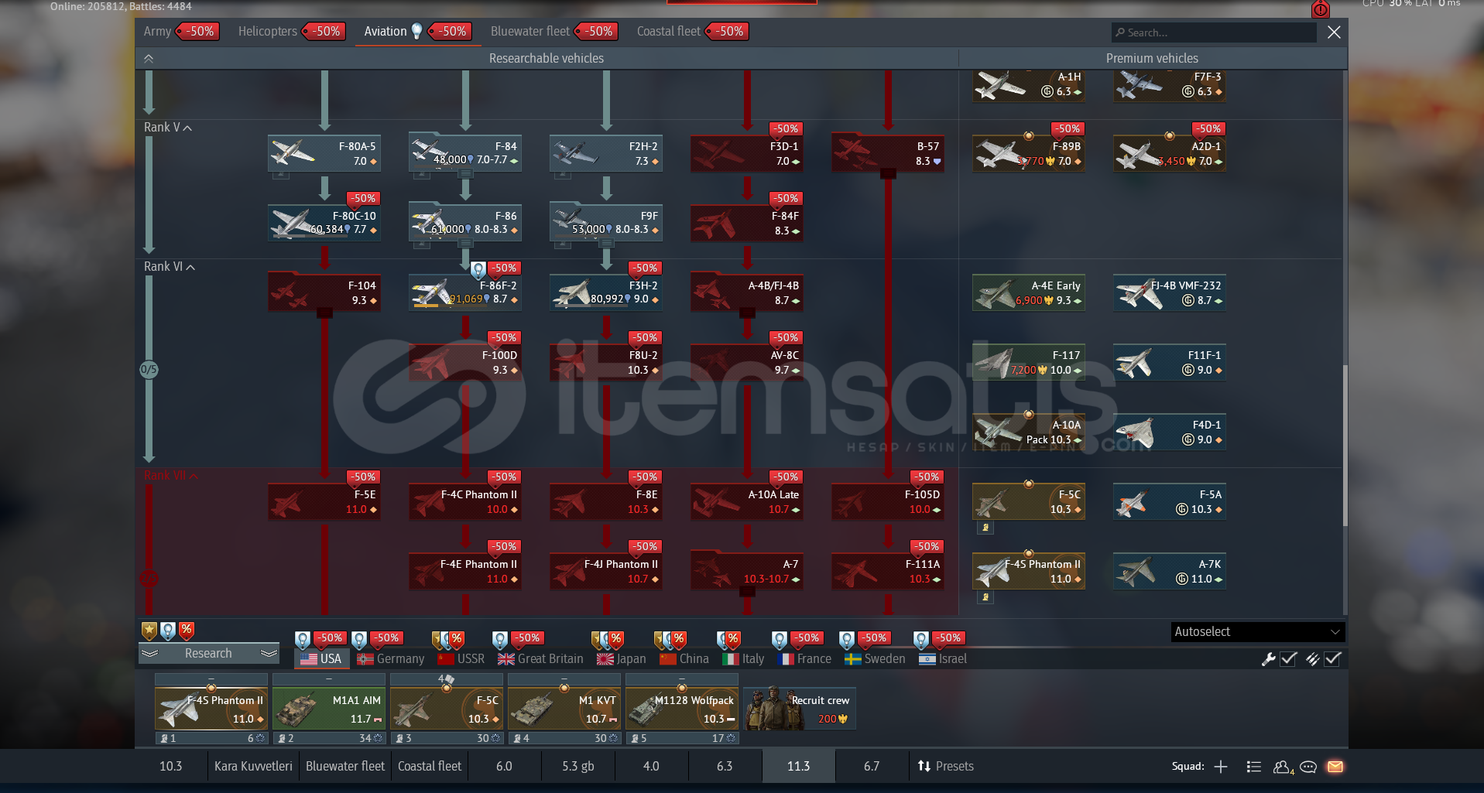
Task: Select the F8U-2 aircraft icon
Action: point(605,362)
